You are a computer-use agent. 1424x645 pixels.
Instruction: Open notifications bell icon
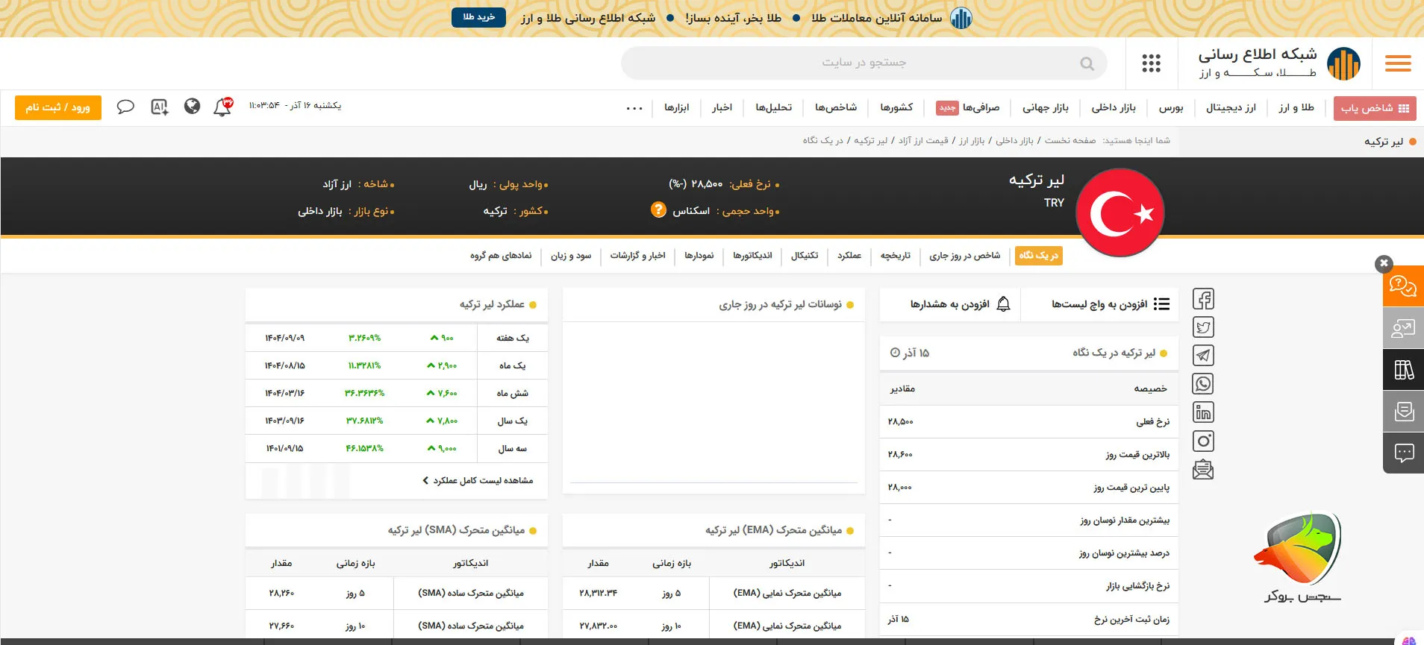(x=222, y=107)
